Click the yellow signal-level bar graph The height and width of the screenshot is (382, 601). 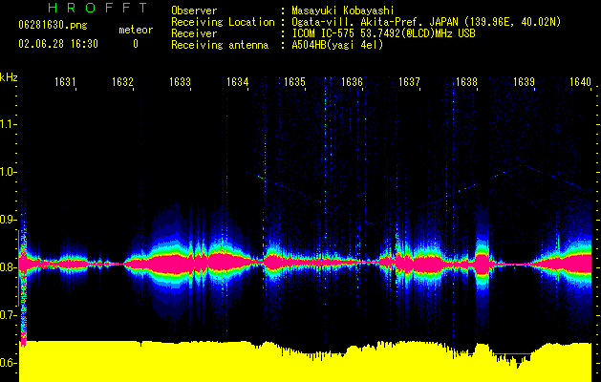(305, 361)
